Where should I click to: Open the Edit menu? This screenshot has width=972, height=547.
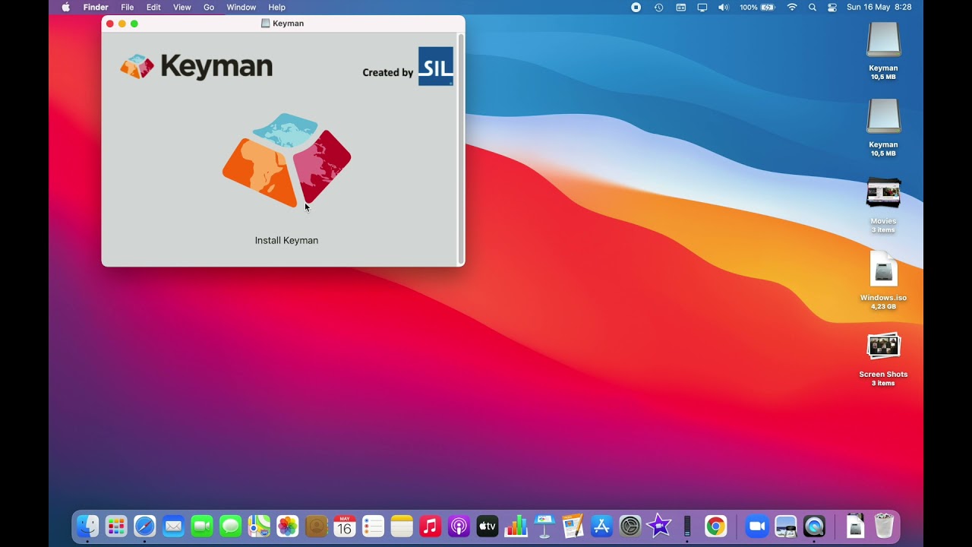(x=153, y=8)
